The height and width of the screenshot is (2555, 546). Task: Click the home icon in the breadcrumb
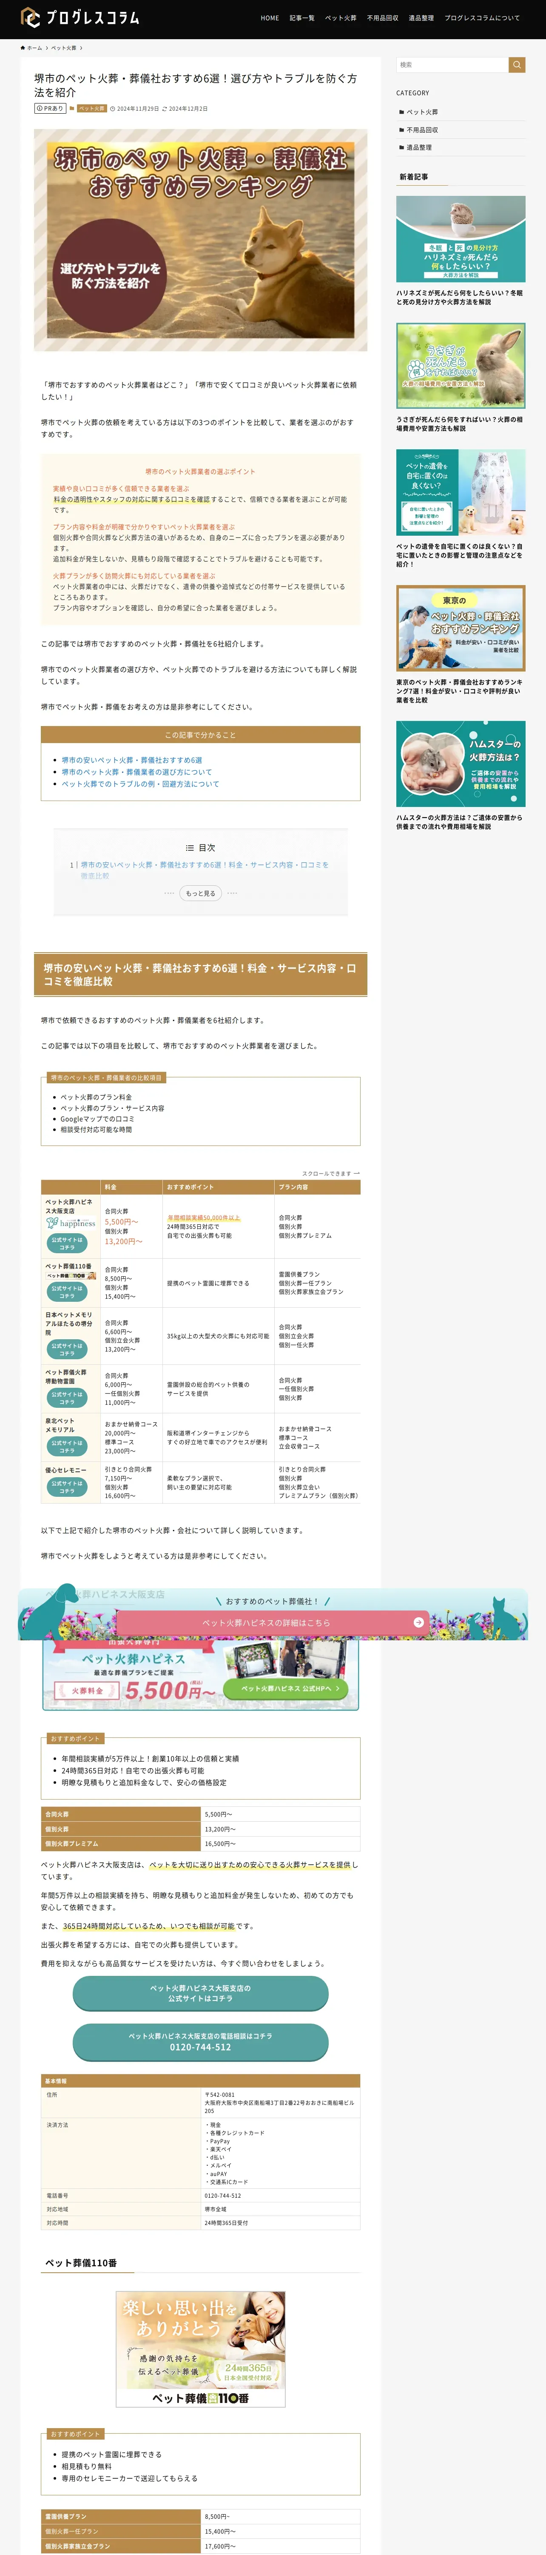click(24, 48)
